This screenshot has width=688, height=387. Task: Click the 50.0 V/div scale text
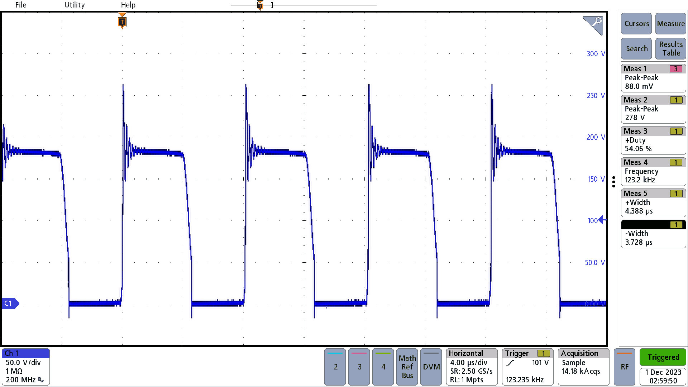point(23,363)
